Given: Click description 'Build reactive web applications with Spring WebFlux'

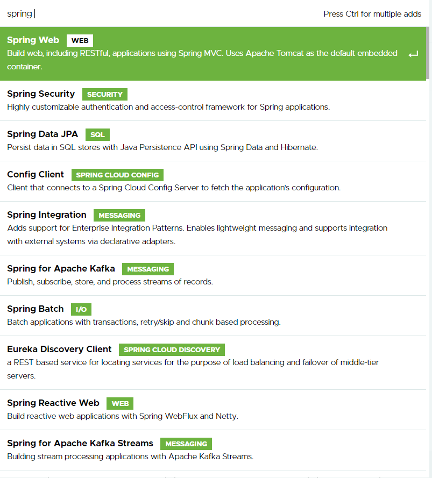Looking at the screenshot, I should (x=123, y=416).
